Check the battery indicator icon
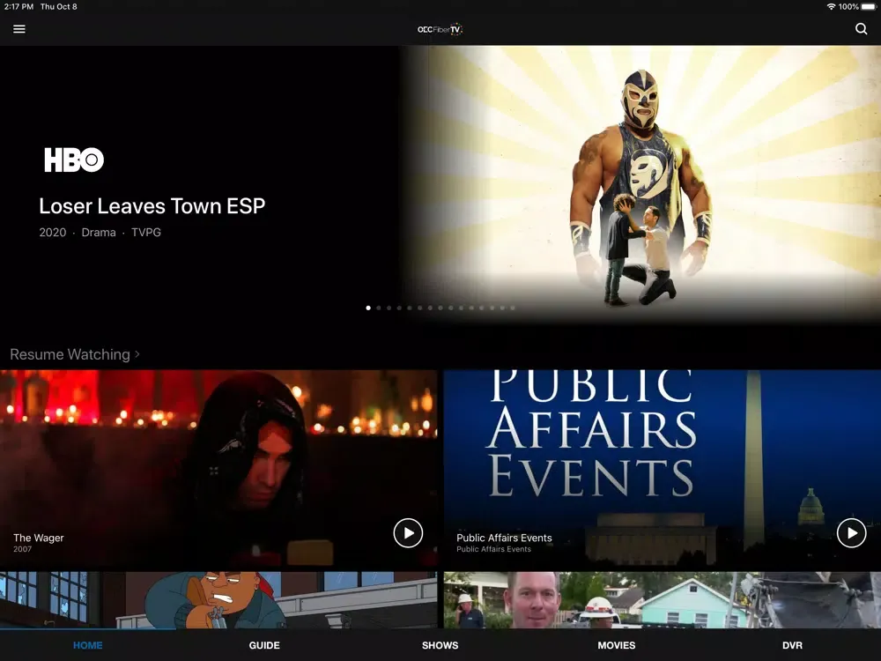Image resolution: width=881 pixels, height=661 pixels. pos(869,7)
